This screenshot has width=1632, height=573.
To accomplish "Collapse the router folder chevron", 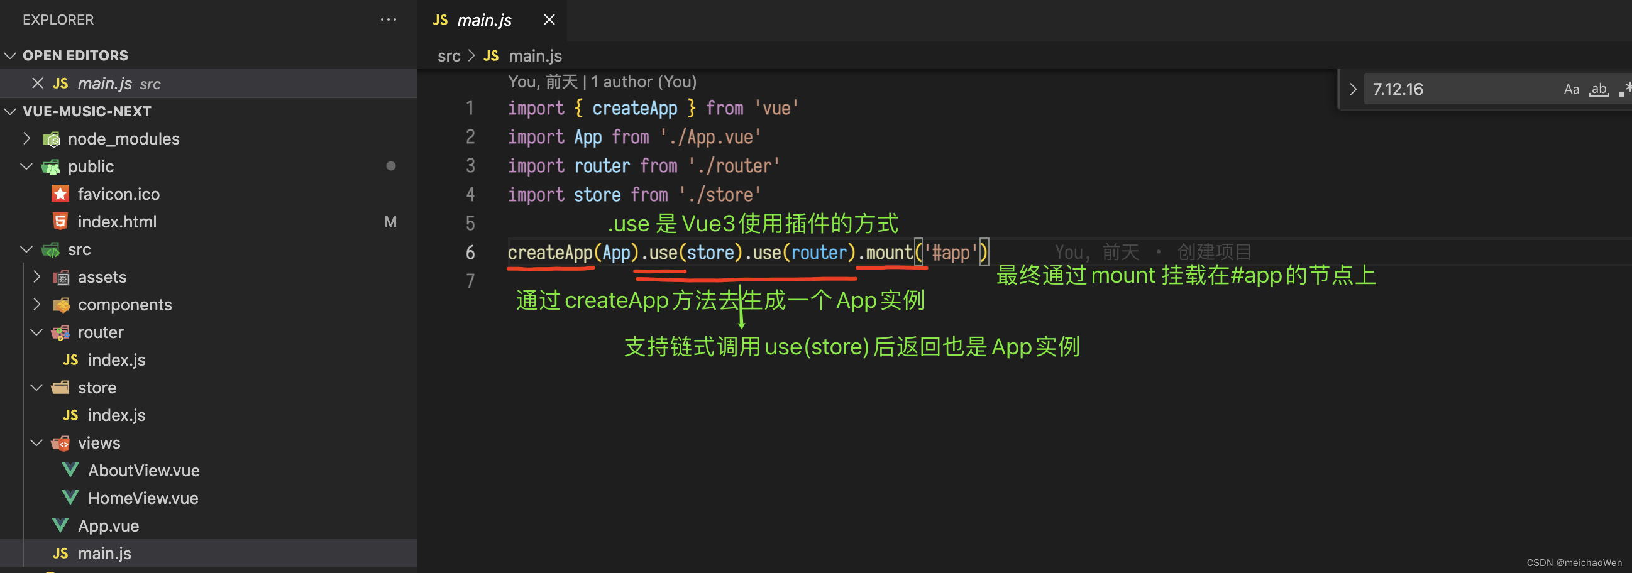I will [x=36, y=332].
